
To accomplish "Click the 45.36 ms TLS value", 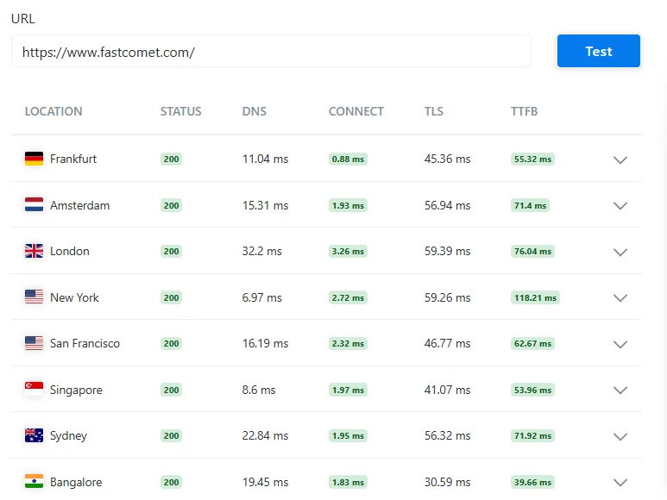I will pos(448,159).
